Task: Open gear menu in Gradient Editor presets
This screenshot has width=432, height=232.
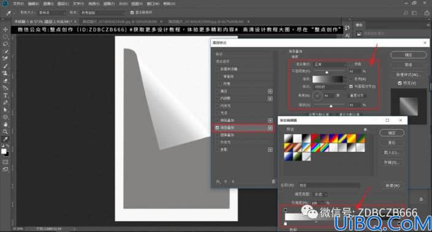Action: click(x=365, y=129)
